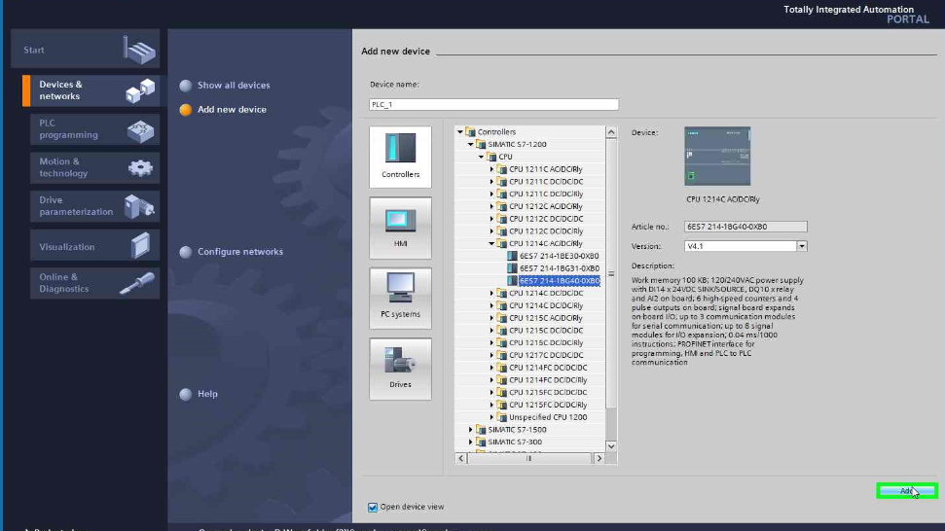
Task: Click the Article no. field
Action: (x=745, y=227)
